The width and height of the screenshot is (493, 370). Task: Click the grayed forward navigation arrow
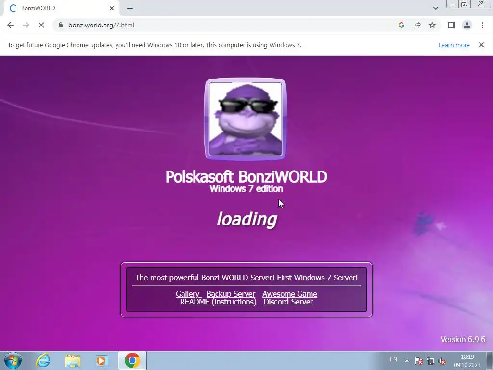[x=26, y=25]
